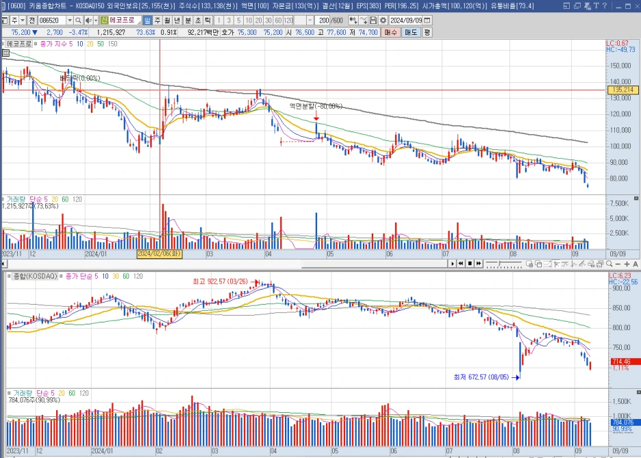Select 주 weekly chart period
This screenshot has height=458, width=641.
(x=158, y=20)
